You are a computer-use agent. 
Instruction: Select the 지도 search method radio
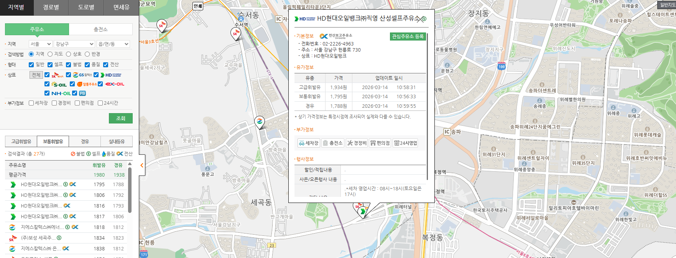[x=50, y=54]
